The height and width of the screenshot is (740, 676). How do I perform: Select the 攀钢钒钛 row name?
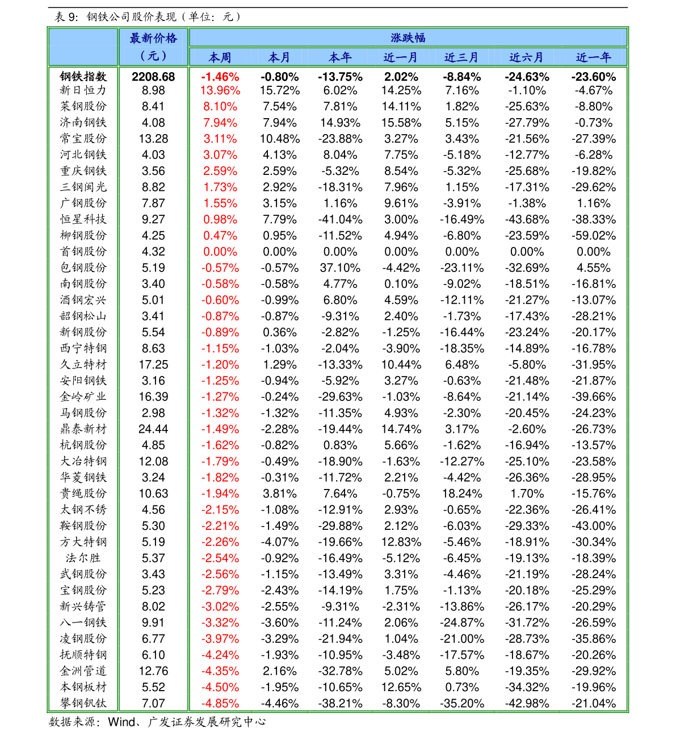[x=83, y=703]
